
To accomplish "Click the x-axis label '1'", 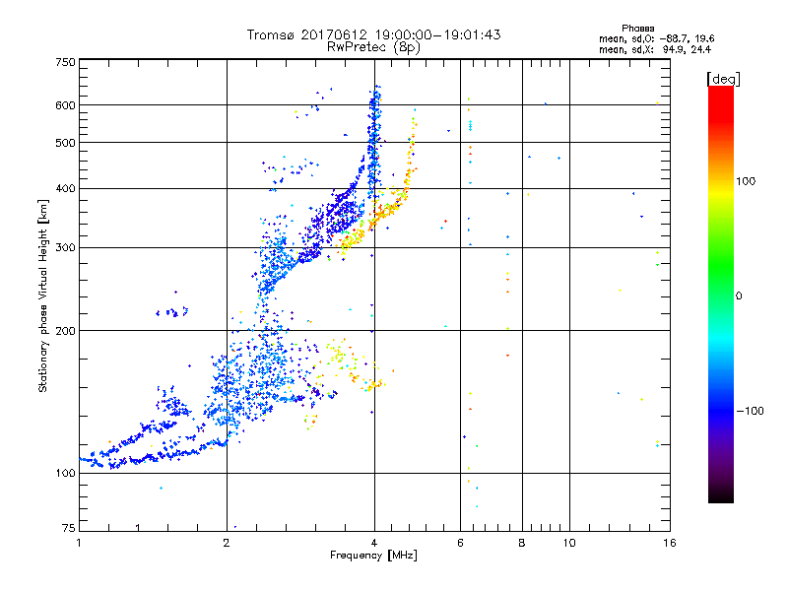I will click(x=79, y=543).
